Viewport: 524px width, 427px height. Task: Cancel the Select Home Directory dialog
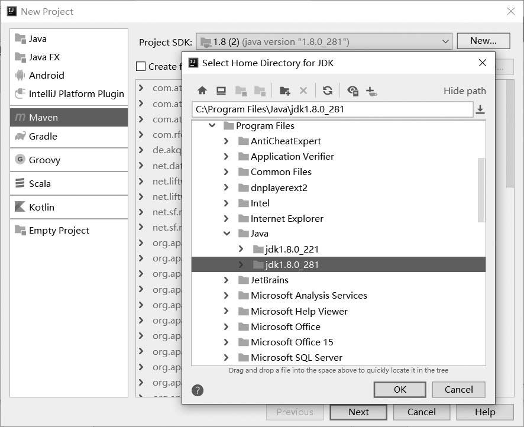(458, 390)
